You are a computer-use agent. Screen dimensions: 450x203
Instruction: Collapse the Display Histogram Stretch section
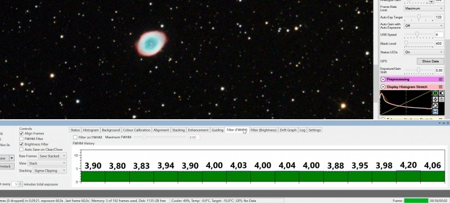coord(383,87)
